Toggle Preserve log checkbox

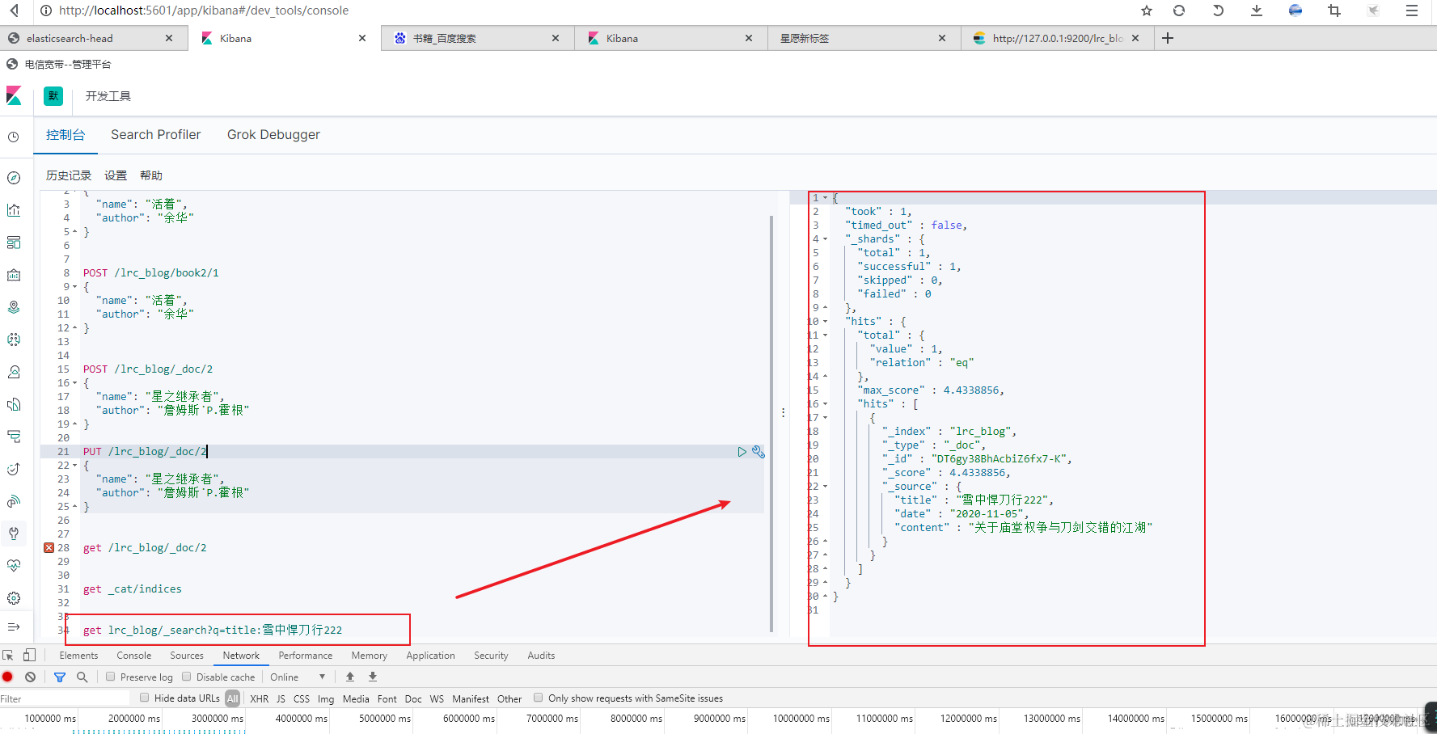(x=111, y=677)
